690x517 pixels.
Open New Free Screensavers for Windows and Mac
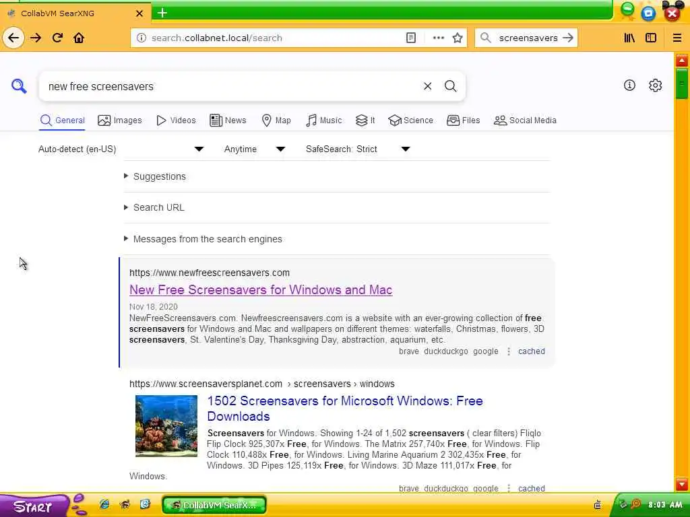[x=261, y=290]
